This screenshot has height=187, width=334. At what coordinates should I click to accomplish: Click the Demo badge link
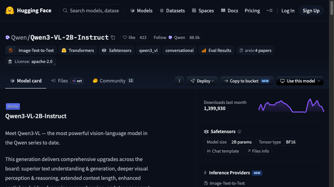[13, 106]
